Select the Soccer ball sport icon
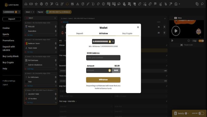207x117 pixels. (41, 4)
